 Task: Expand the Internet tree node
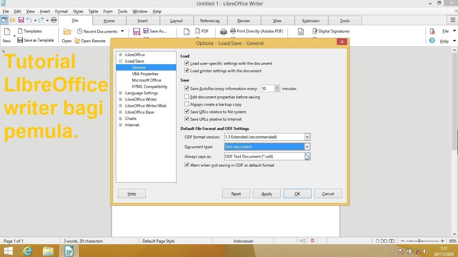120,125
